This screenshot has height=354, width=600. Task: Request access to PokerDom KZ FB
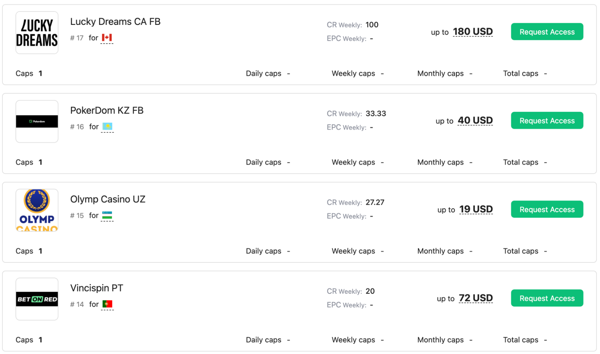tap(547, 120)
